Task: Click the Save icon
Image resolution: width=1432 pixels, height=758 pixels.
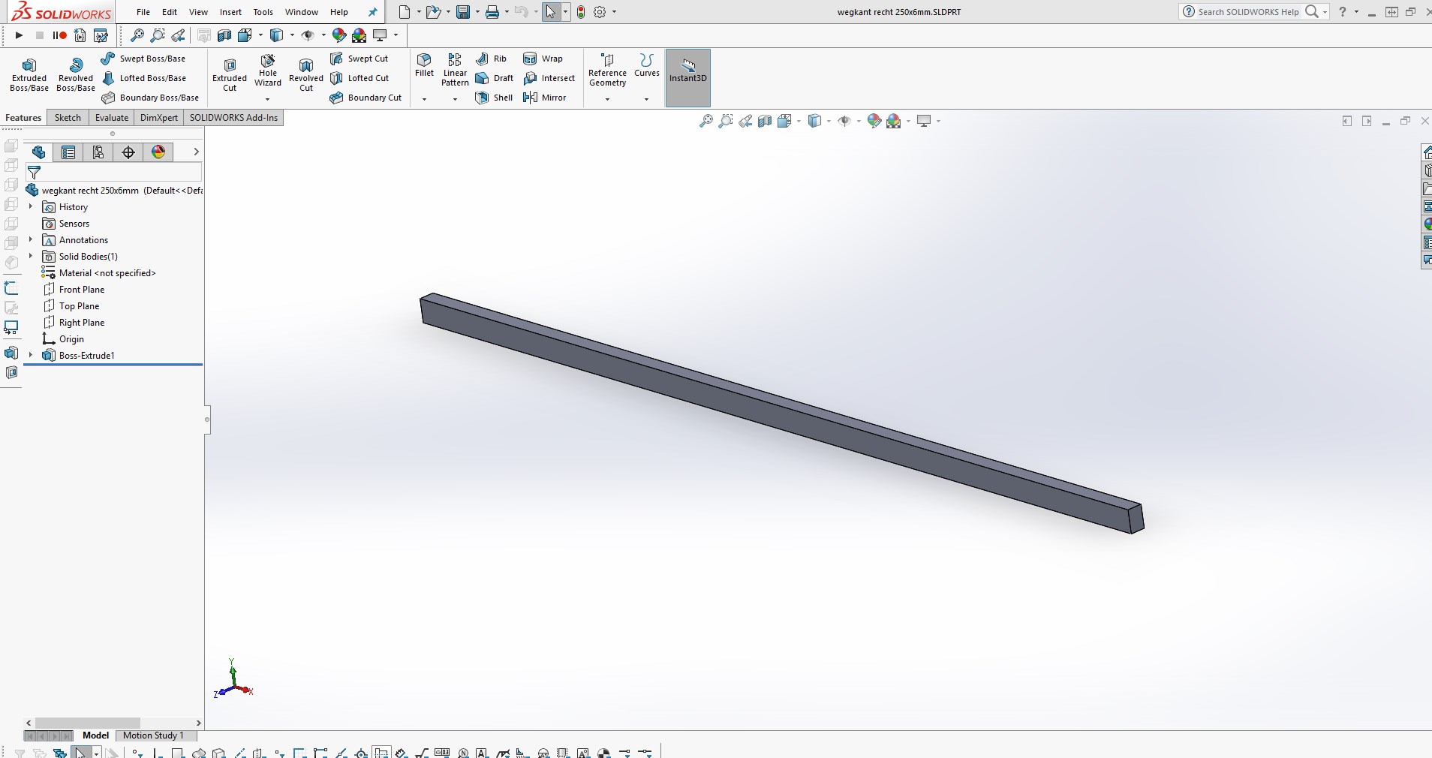Action: click(x=463, y=12)
